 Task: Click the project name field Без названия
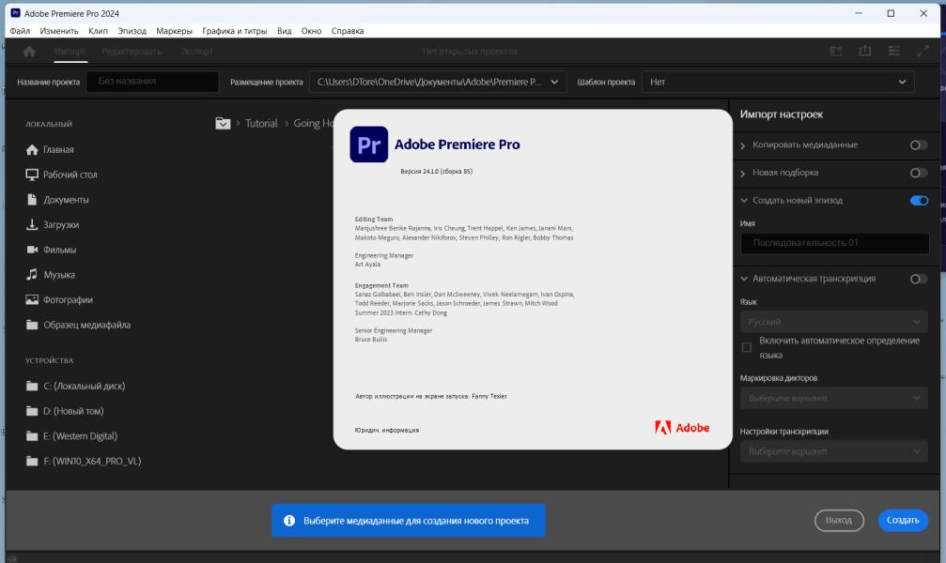pyautogui.click(x=152, y=82)
